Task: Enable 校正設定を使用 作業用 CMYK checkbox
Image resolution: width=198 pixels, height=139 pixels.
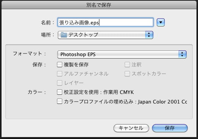Action: tap(60, 92)
